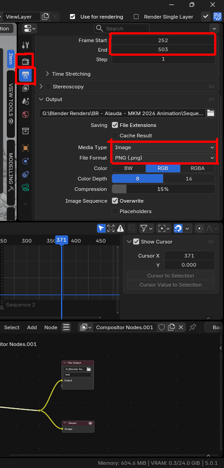
Task: Open the green camera Object Data tab
Action: click(x=26, y=188)
